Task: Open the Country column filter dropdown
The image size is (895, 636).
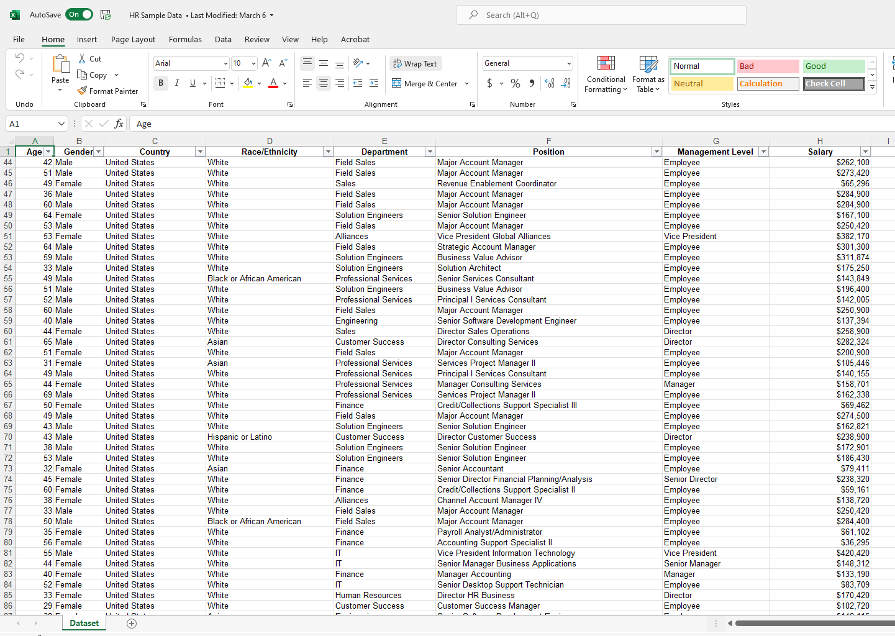Action: click(x=200, y=152)
